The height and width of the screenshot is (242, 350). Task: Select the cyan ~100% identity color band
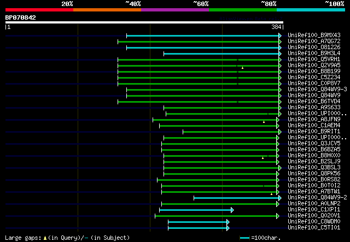coord(311,10)
